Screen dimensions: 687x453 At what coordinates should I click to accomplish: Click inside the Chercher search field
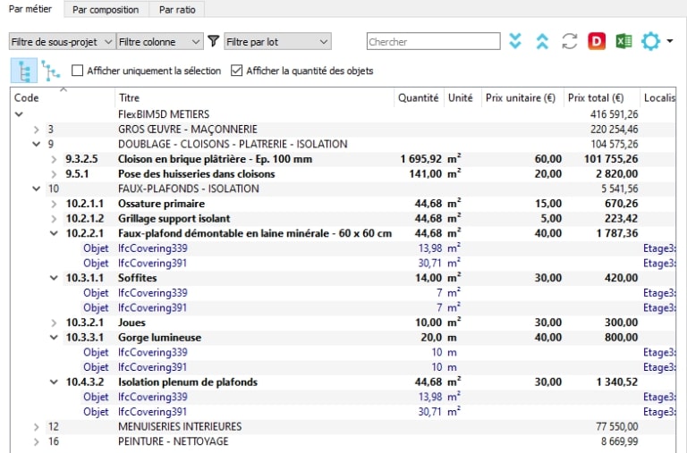(x=433, y=42)
